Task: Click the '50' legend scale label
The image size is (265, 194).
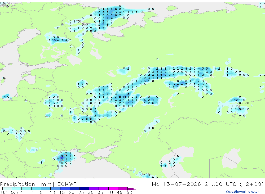Action: pos(129,192)
